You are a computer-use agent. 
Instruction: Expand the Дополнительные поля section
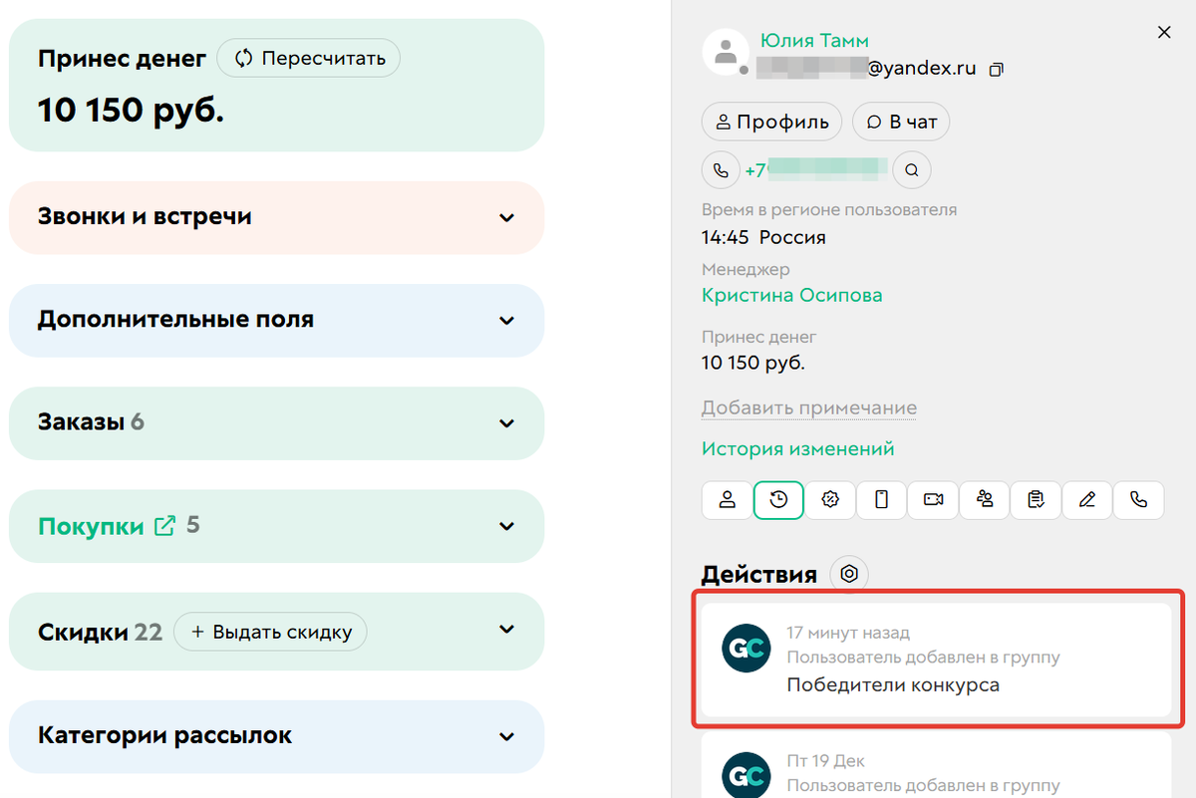point(506,320)
